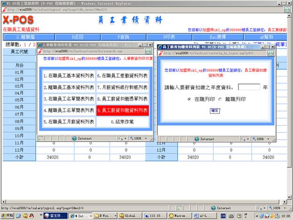Screen dimensions: 293x220
Task: Click refresh icon in 人事薪資列印作業 popup address bar
Action: click(148, 51)
